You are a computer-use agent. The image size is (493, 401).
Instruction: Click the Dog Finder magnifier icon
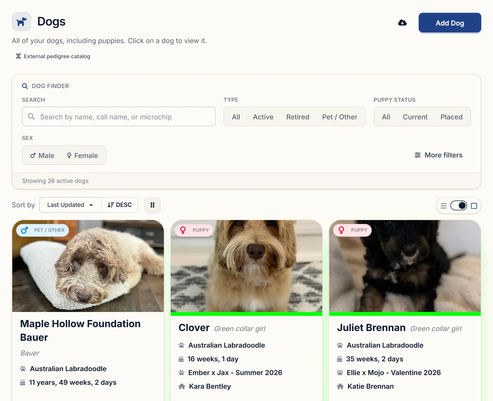[25, 86]
